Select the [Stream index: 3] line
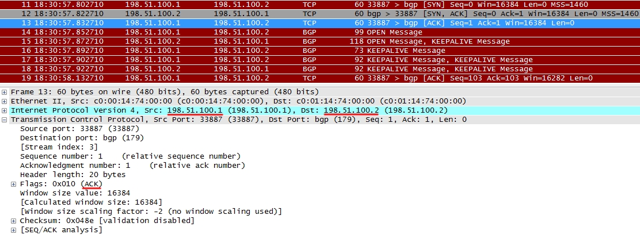Image resolution: width=640 pixels, height=238 pixels. coord(51,147)
